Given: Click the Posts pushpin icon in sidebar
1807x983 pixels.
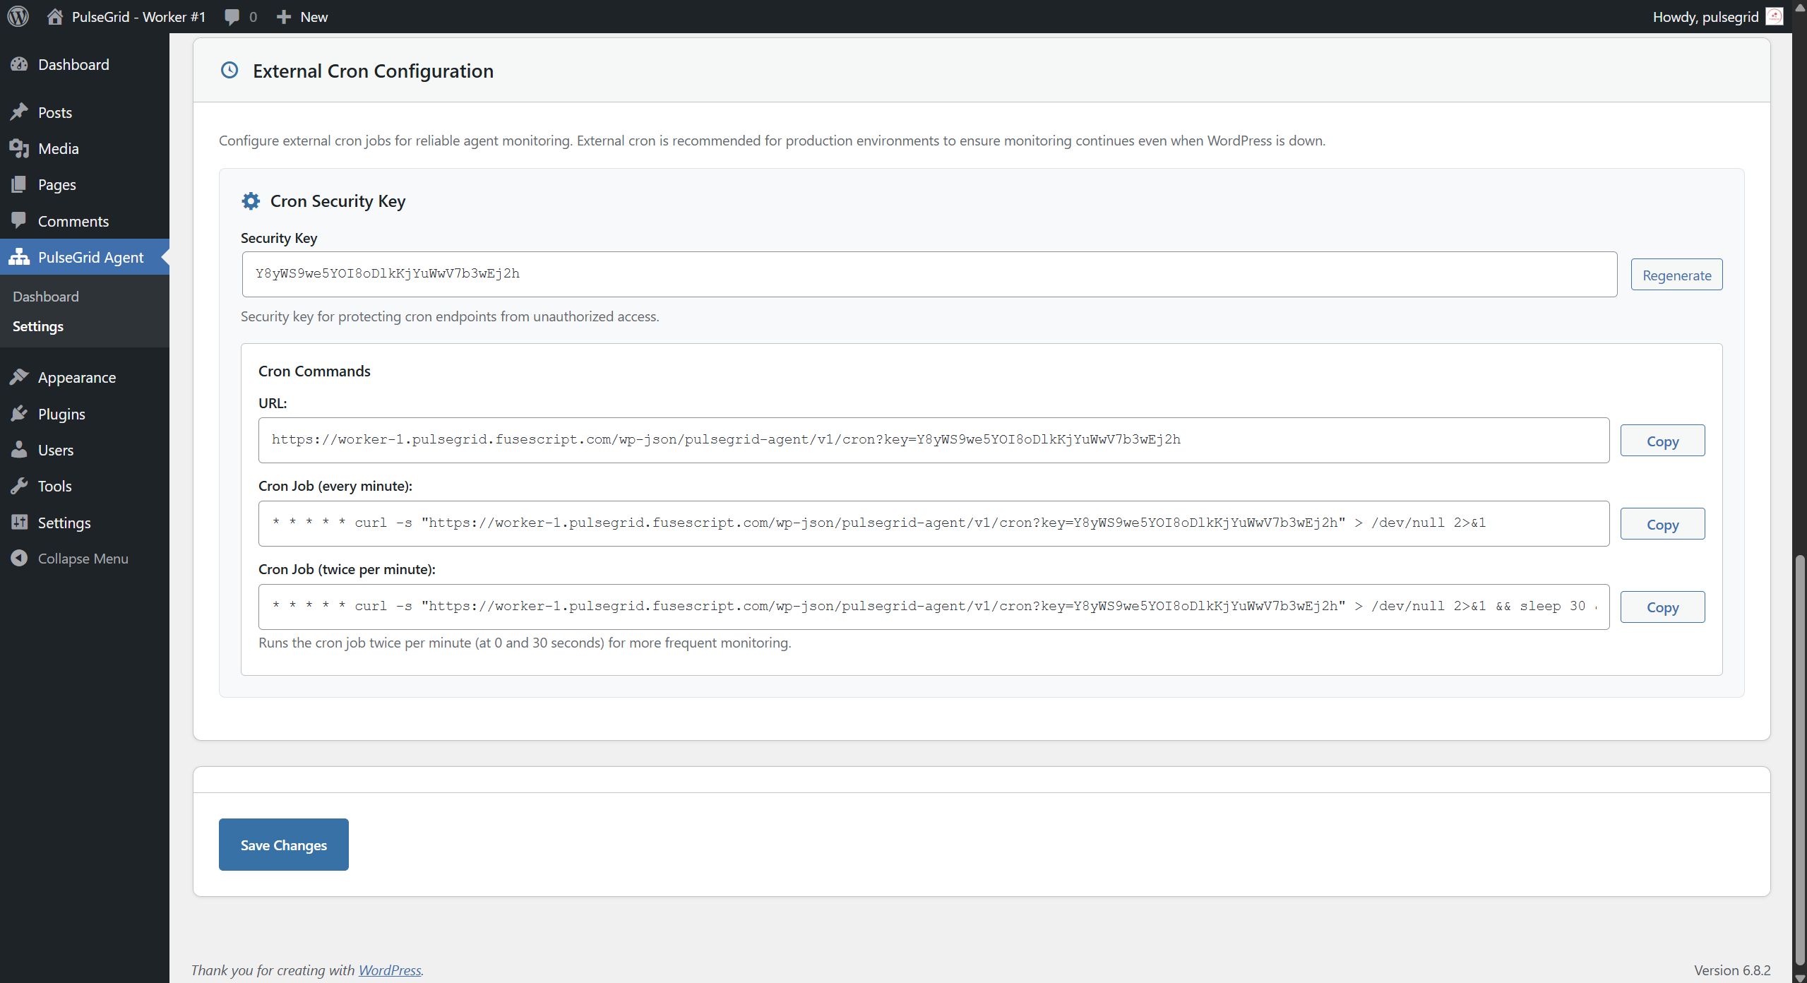Looking at the screenshot, I should click(x=19, y=112).
